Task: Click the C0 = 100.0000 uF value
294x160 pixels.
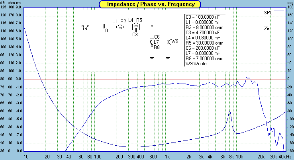Action: click(202, 17)
